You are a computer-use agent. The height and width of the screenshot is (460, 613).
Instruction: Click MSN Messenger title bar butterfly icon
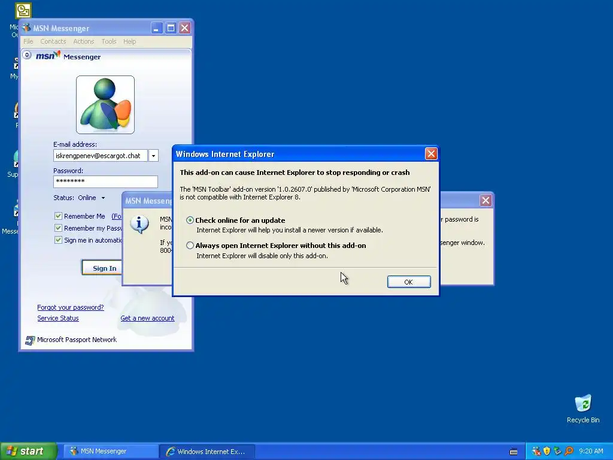click(x=26, y=28)
